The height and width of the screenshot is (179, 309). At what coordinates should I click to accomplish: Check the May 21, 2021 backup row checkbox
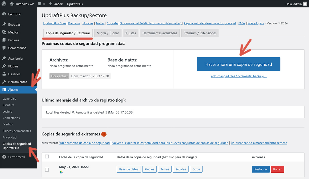[47, 169]
